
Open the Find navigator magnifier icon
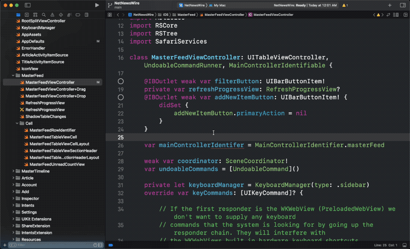tap(44, 15)
